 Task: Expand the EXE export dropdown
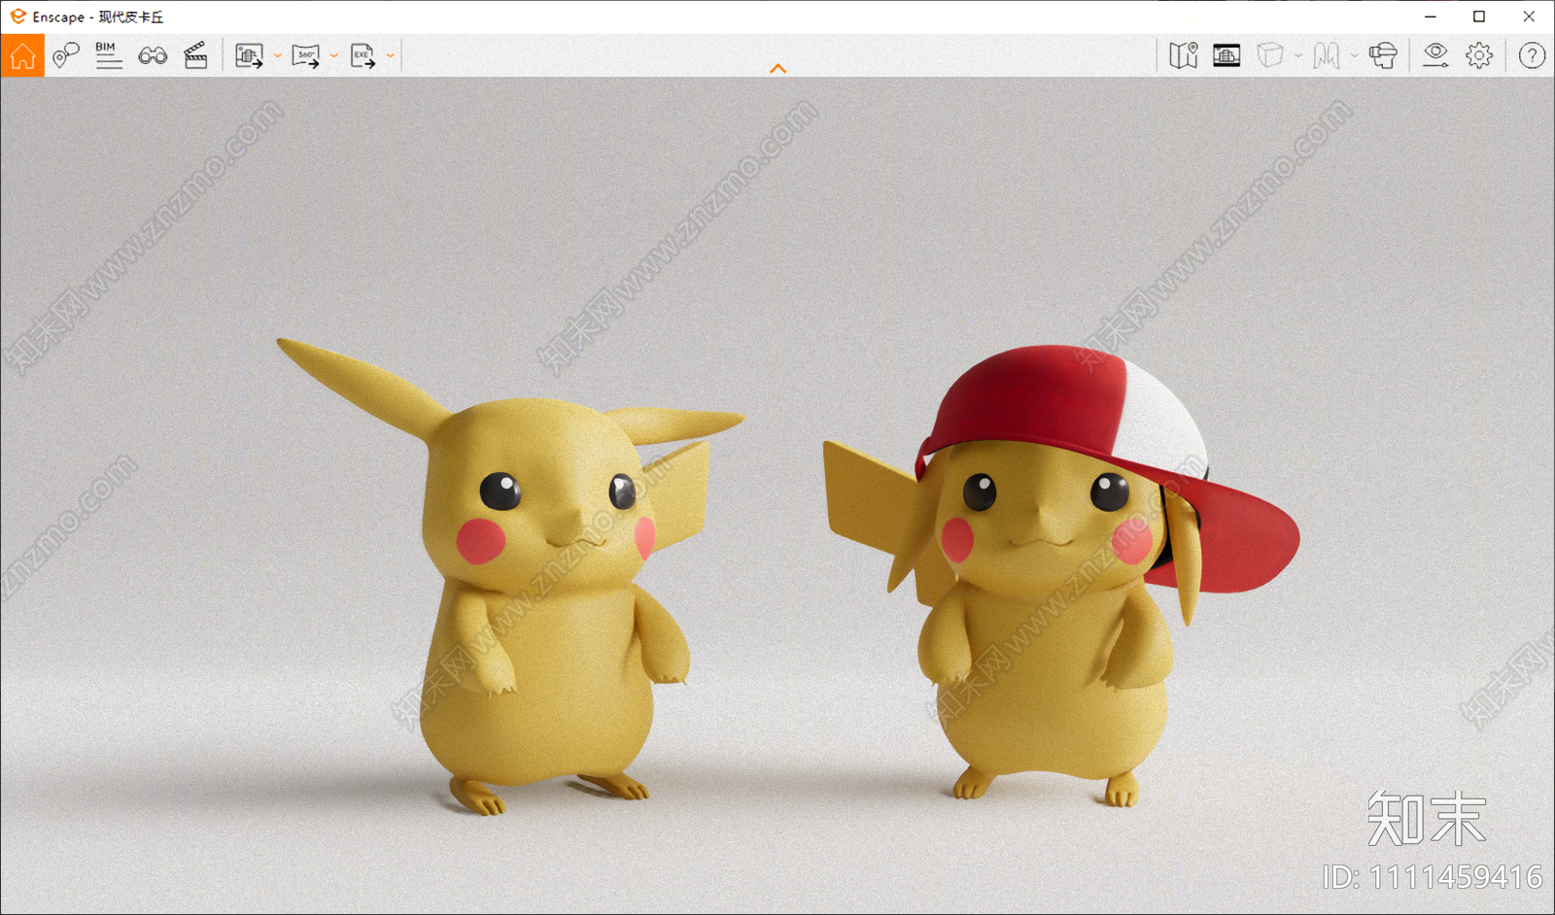pos(390,56)
